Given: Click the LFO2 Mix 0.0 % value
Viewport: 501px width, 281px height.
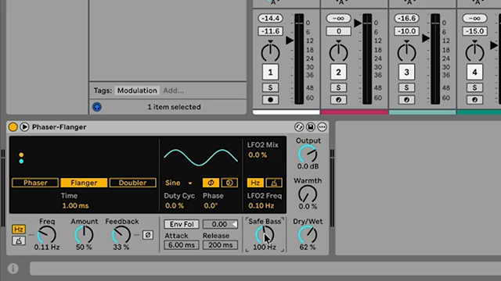Looking at the screenshot, I should pos(258,155).
